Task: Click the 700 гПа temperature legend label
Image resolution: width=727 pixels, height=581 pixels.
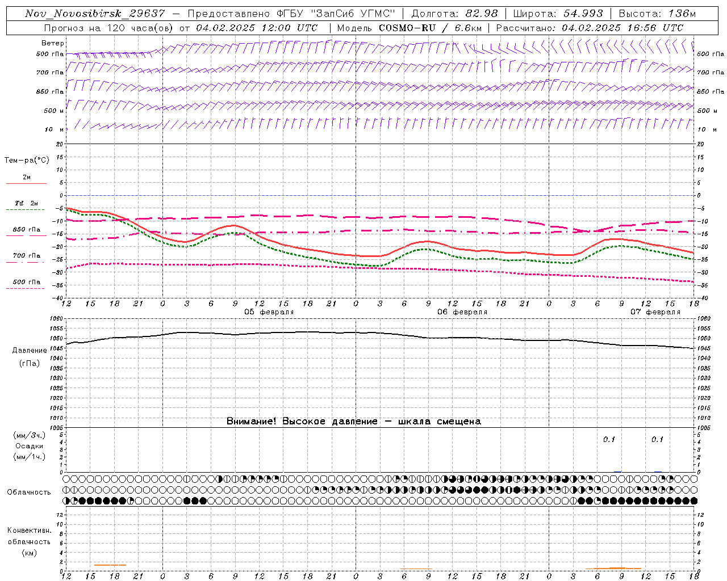Action: tap(27, 256)
